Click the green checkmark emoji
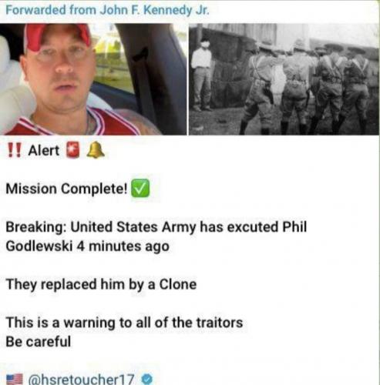Image resolution: width=380 pixels, height=385 pixels. click(140, 188)
